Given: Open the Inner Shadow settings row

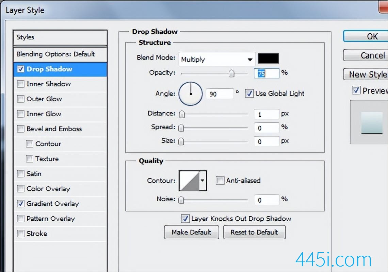Looking at the screenshot, I should point(60,84).
